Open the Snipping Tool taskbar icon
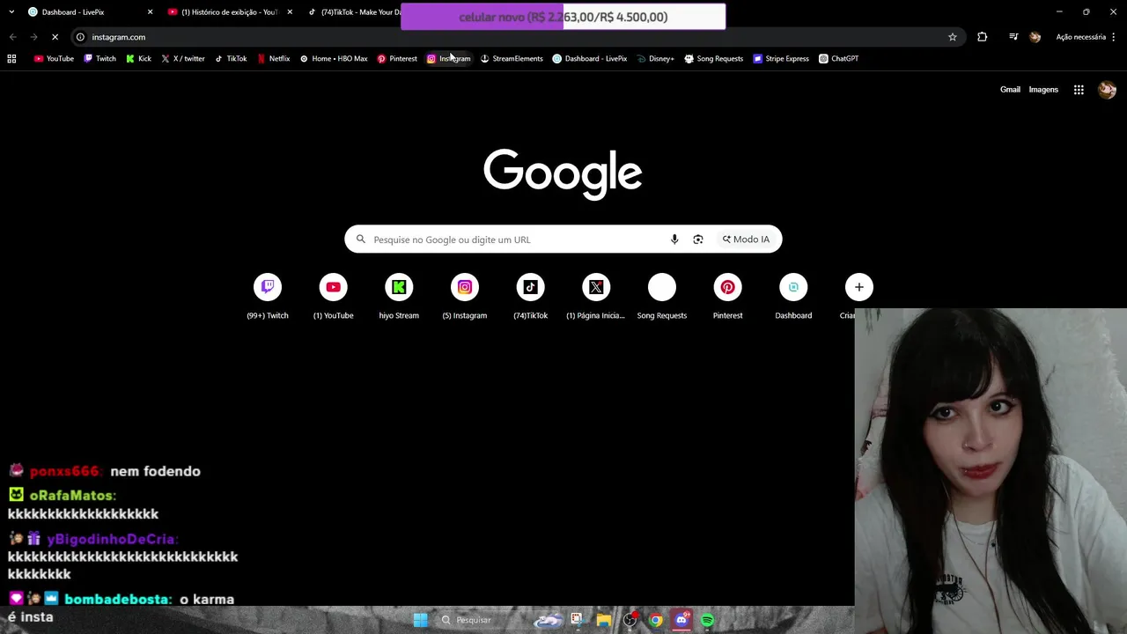1127x634 pixels. pos(577,620)
